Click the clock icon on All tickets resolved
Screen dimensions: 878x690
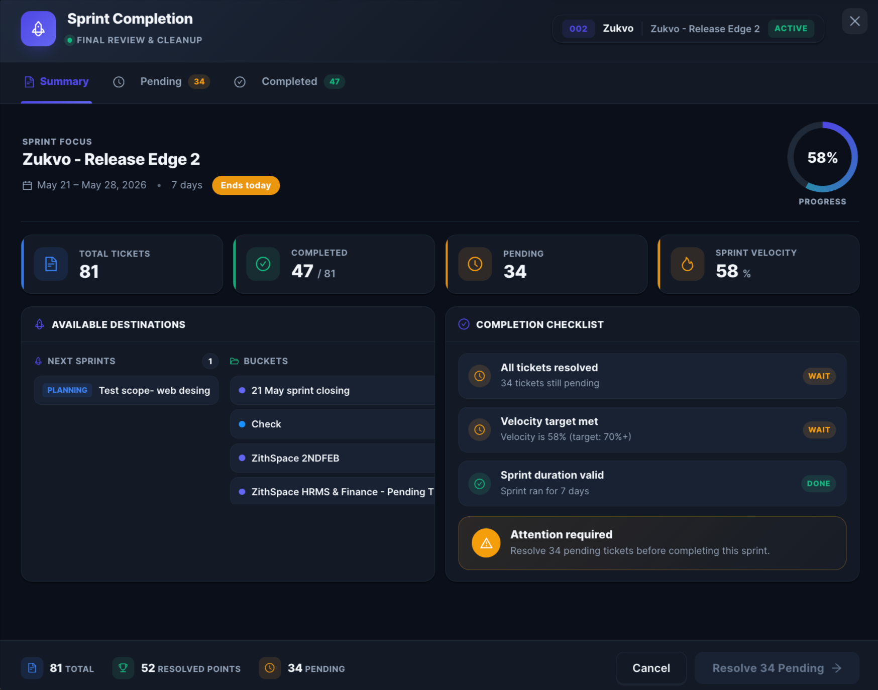(x=480, y=376)
